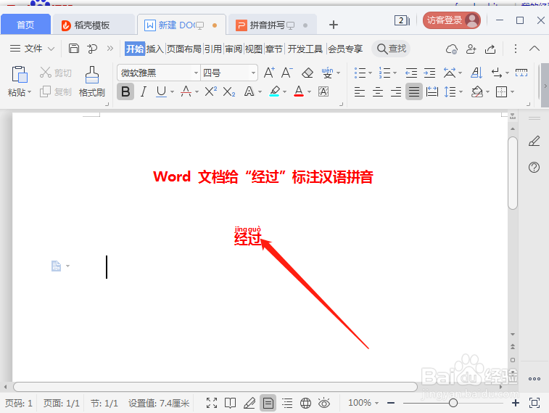Screen dimensions: 549x413
Task: Click the full screen status bar icon
Action: coord(212,403)
